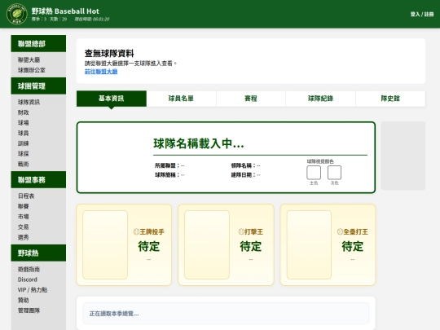Viewport: 440px width, 330px height.
Task: Open 戰術 in the sidebar
Action: (x=24, y=164)
